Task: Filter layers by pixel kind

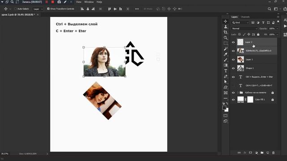Action: point(253,23)
